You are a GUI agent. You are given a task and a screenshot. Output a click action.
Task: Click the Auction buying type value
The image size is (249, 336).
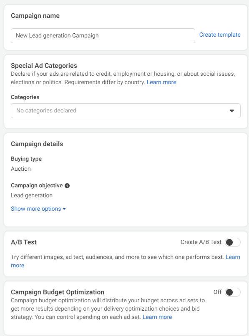tap(21, 169)
